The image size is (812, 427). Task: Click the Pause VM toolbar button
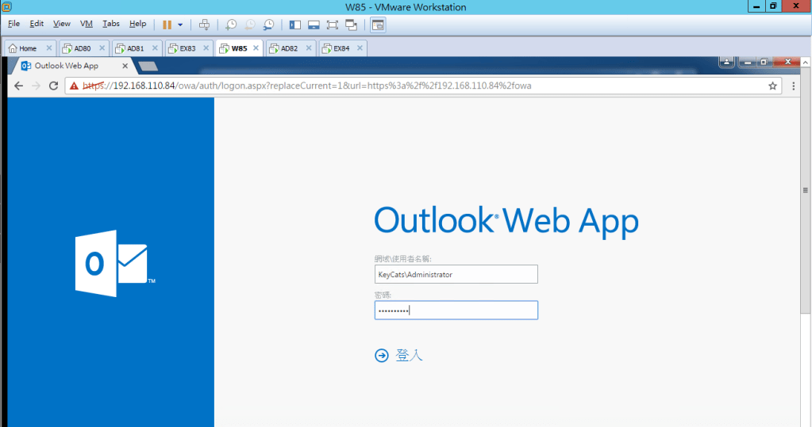coord(167,25)
